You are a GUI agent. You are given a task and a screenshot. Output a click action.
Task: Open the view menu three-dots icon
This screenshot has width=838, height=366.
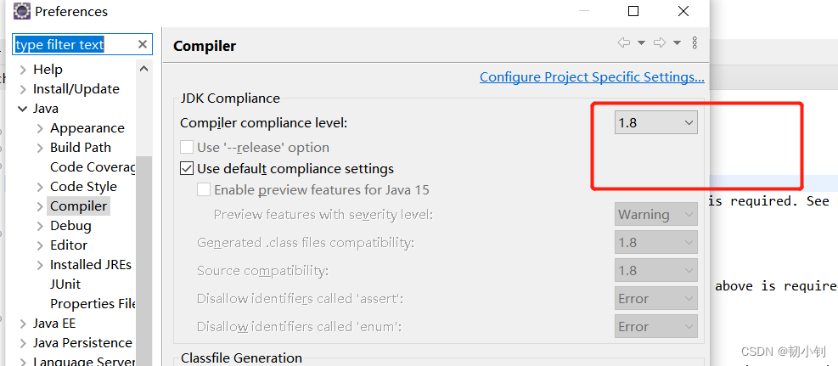[x=695, y=43]
